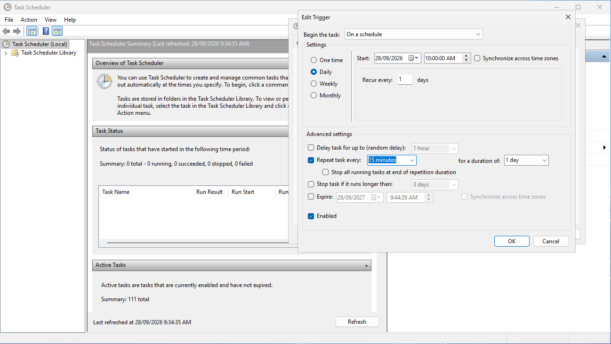Click the Back arrow toolbar icon
Screen dimensions: 611x344
[6, 32]
